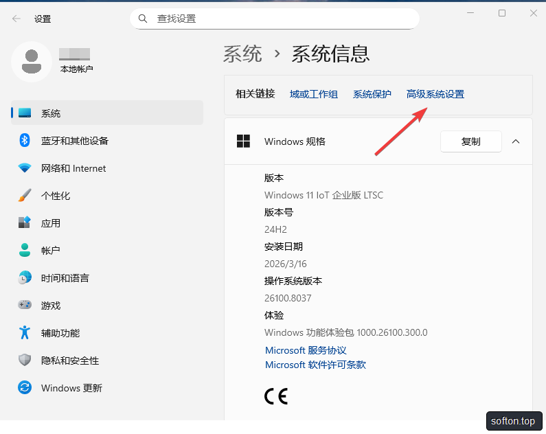Minimize the Settings window
546x434 pixels.
[x=470, y=13]
